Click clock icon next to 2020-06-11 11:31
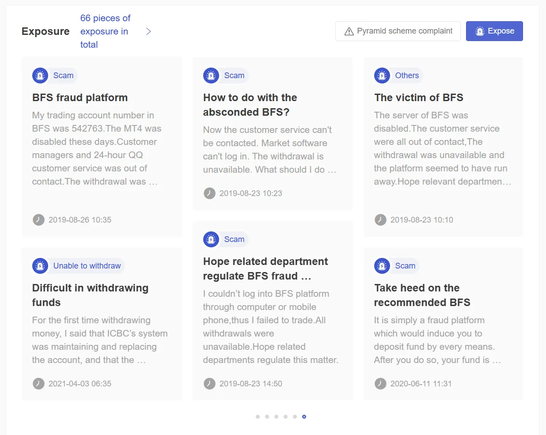Image resolution: width=546 pixels, height=435 pixels. tap(380, 384)
